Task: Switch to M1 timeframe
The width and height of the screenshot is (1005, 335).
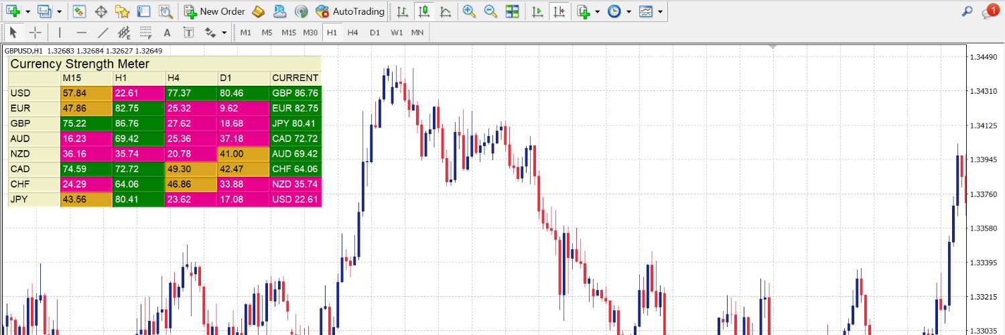Action: (x=246, y=32)
